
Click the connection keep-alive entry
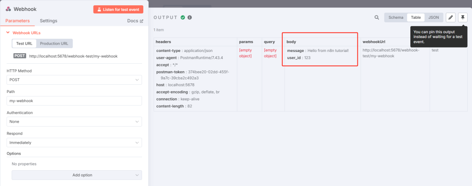pos(177,99)
